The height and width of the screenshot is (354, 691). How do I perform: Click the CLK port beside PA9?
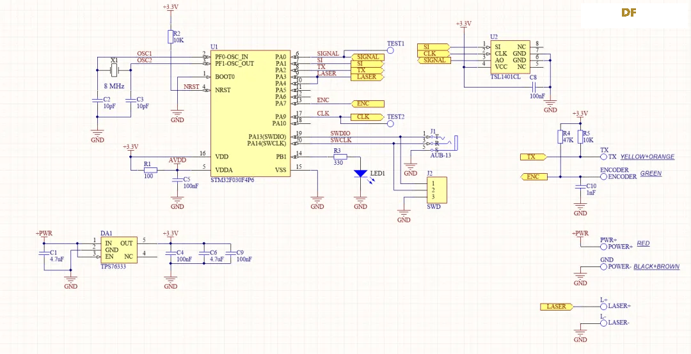pos(367,117)
